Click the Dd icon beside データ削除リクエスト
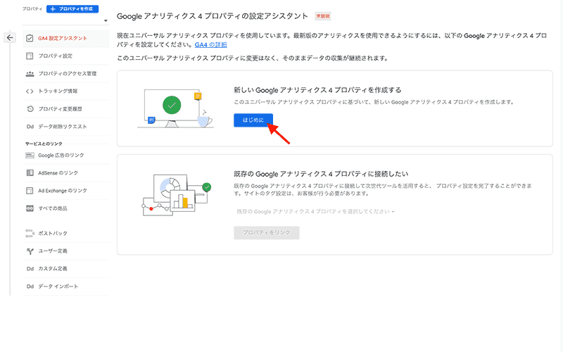The width and height of the screenshot is (563, 352). 30,127
